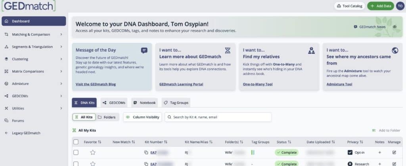Click the relatives people icon on Find my relatives card

coord(311,50)
